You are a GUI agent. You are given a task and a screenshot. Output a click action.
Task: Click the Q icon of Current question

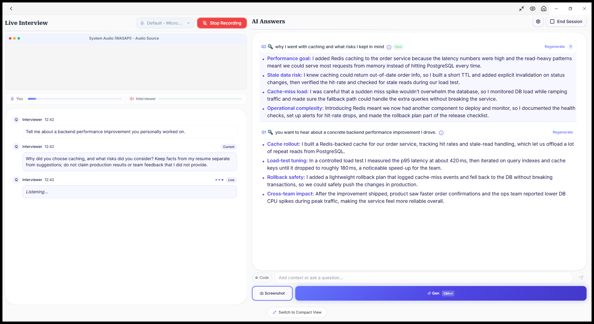point(16,147)
